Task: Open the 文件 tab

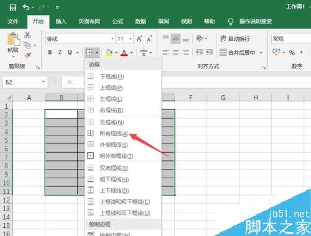Action: [13, 21]
